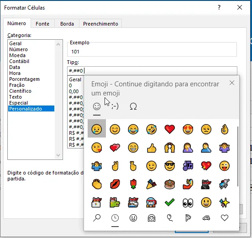Show recently used emoji clock category

pyautogui.click(x=115, y=218)
